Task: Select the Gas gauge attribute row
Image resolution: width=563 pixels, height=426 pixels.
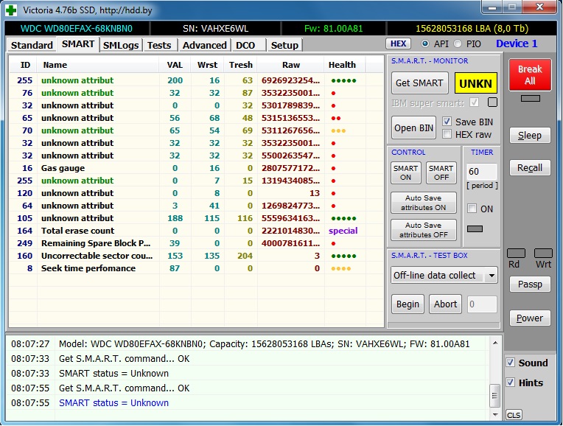Action: (x=196, y=168)
